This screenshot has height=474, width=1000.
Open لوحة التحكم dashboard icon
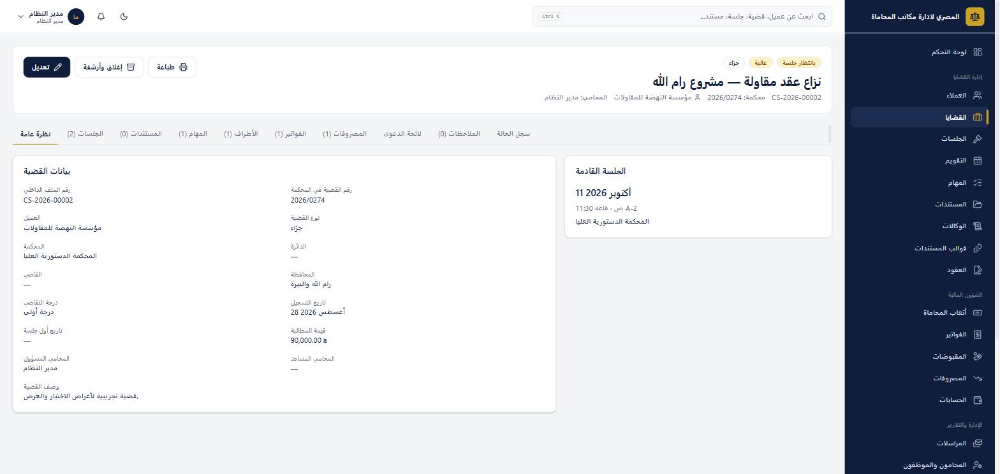[978, 52]
